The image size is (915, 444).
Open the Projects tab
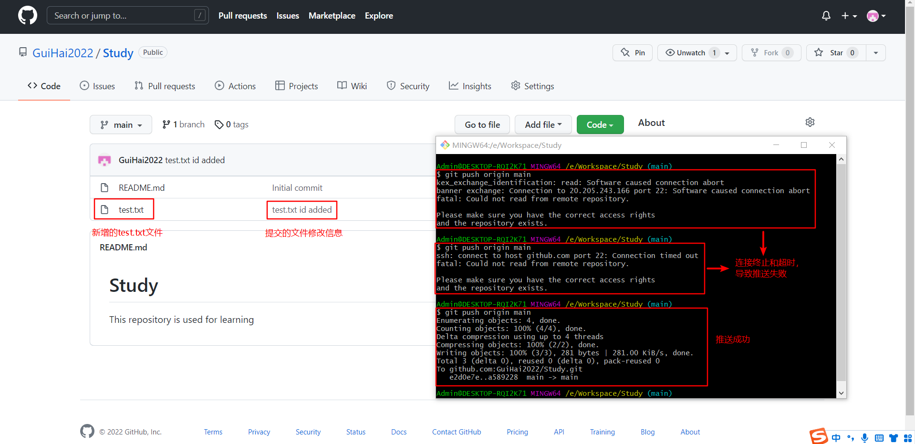(x=297, y=86)
